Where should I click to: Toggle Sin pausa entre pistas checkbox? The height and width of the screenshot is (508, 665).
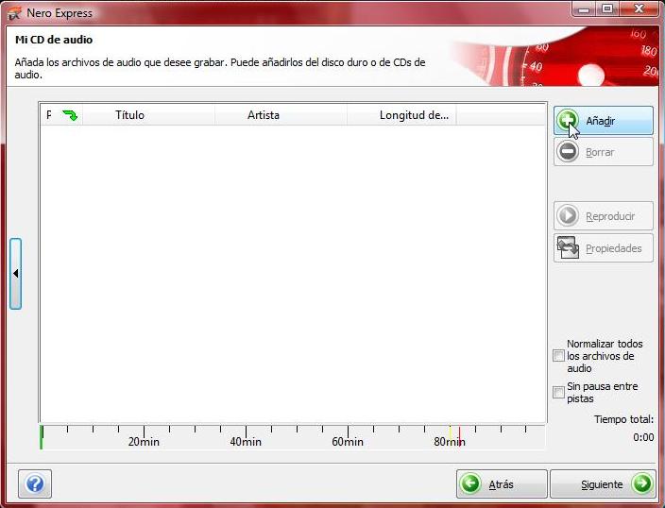[x=559, y=392]
